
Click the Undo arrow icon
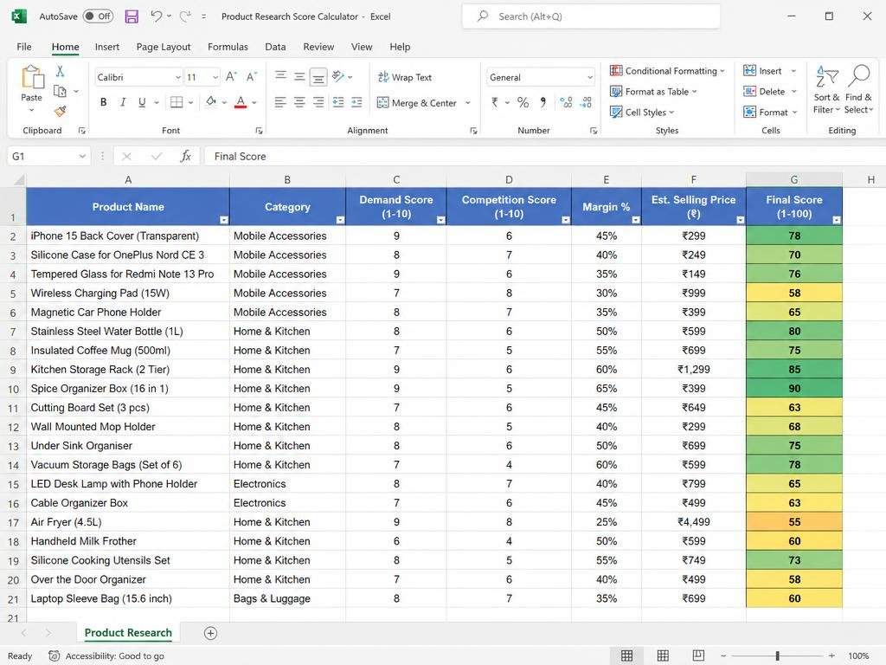tap(157, 16)
